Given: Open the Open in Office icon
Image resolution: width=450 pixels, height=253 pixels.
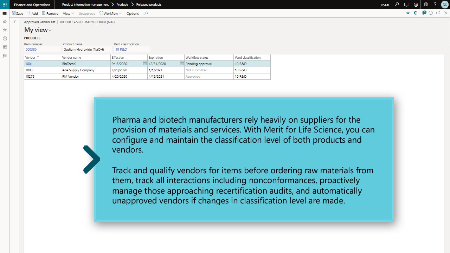Looking at the screenshot, I should [416, 13].
